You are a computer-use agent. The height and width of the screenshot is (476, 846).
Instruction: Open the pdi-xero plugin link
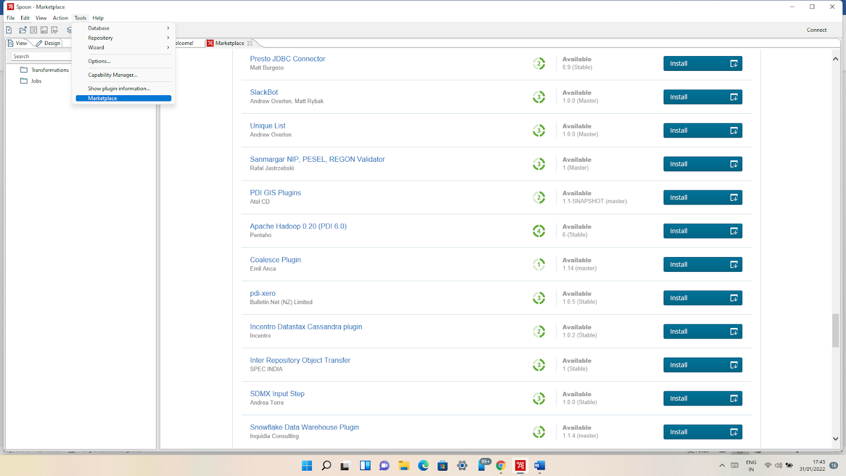tap(263, 294)
